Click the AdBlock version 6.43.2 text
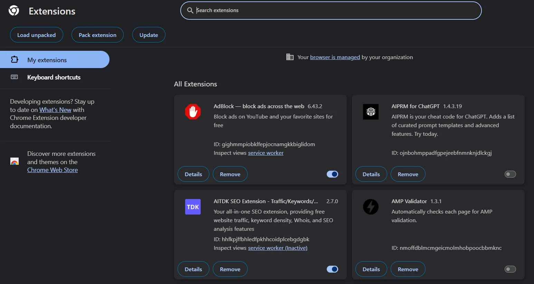Viewport: 534px width, 284px height. [x=315, y=106]
